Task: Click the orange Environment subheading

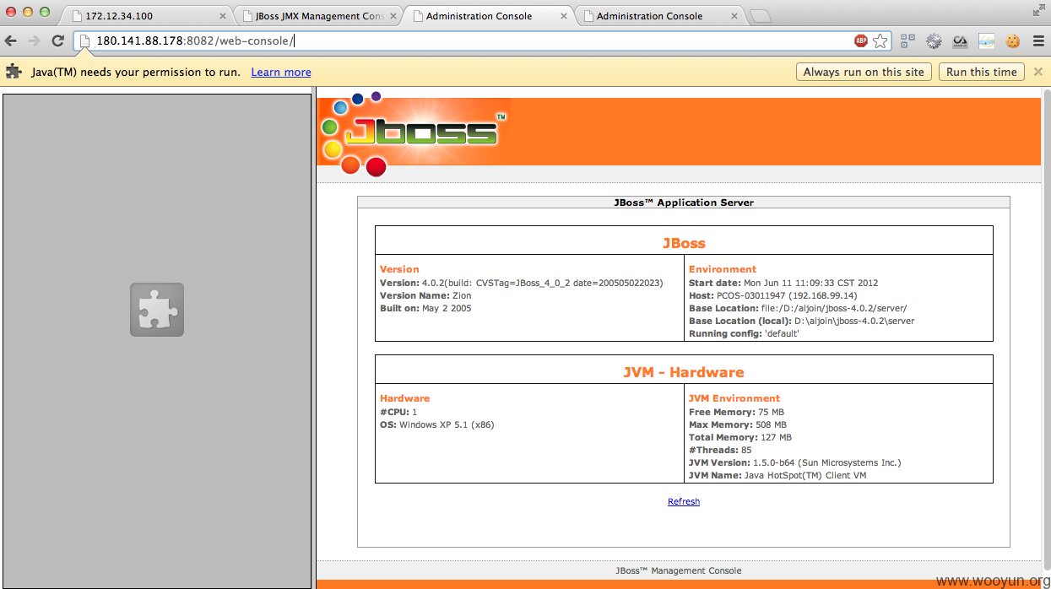Action: click(x=723, y=269)
